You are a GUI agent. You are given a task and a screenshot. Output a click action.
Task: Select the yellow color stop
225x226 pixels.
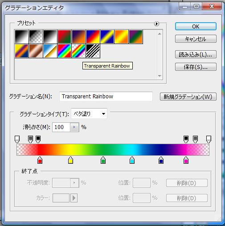point(70,160)
